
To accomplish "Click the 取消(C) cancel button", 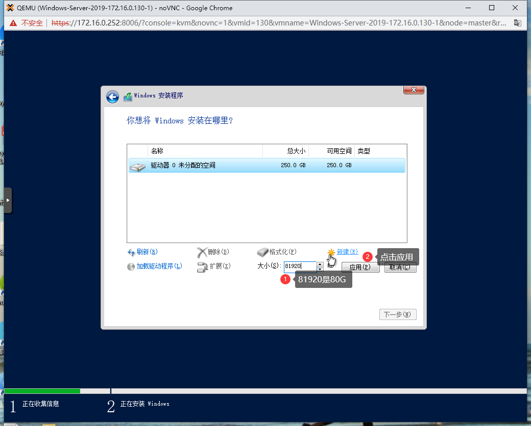I will coord(400,267).
